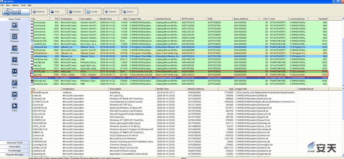This screenshot has height=159, width=344.
Task: Select the ATOOL.exe process row
Action: click(179, 72)
